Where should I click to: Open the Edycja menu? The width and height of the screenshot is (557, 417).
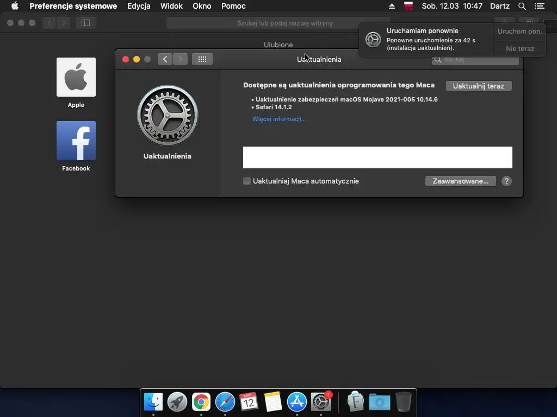coord(139,6)
